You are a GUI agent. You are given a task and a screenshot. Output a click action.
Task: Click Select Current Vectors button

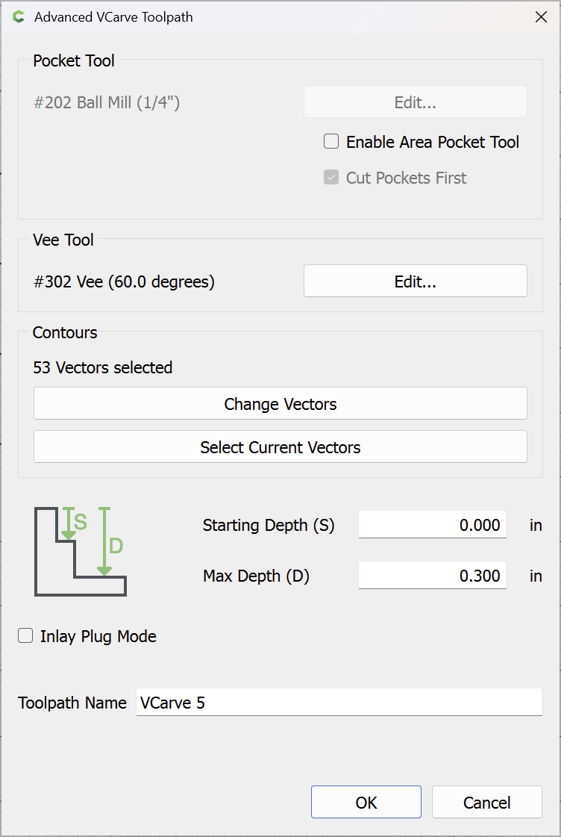[x=280, y=446]
